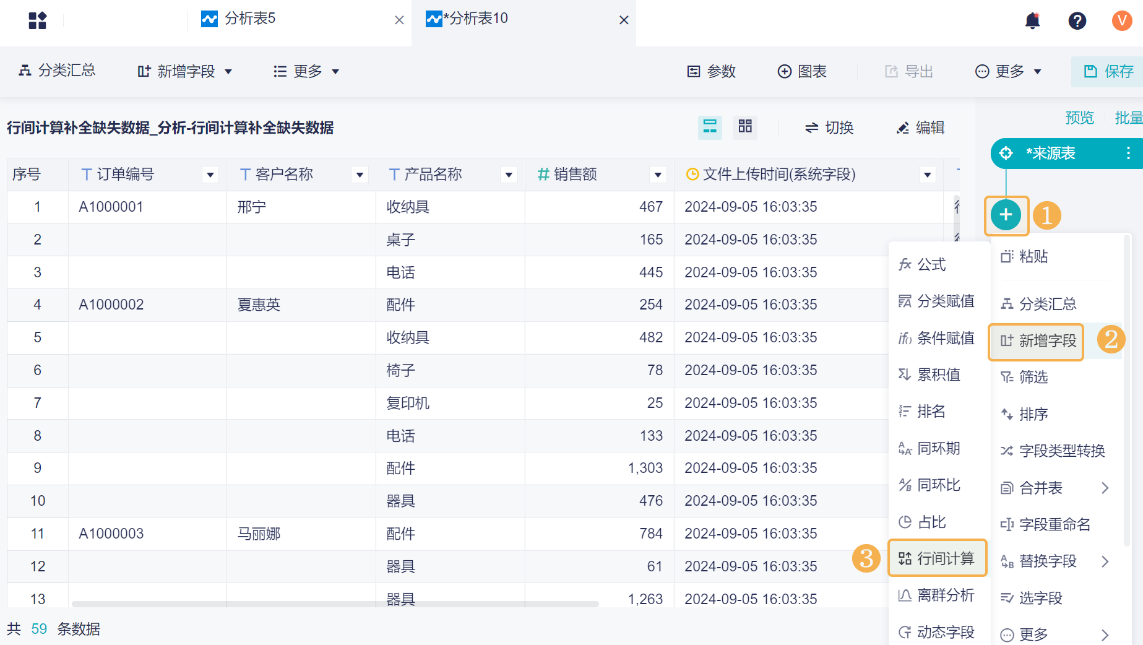The width and height of the screenshot is (1143, 645).
Task: Select 行间计算 from the menu
Action: [937, 558]
